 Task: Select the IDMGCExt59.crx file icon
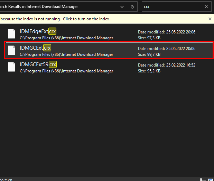12,67
